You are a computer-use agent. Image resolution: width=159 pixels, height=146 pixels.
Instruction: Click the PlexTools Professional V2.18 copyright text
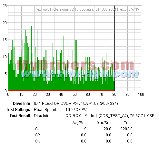click(x=87, y=9)
